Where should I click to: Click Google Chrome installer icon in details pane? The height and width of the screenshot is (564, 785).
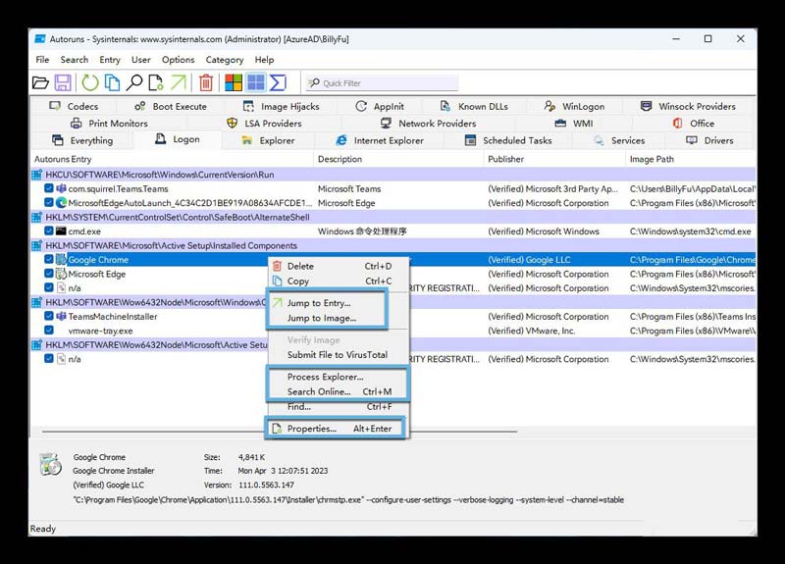[51, 464]
